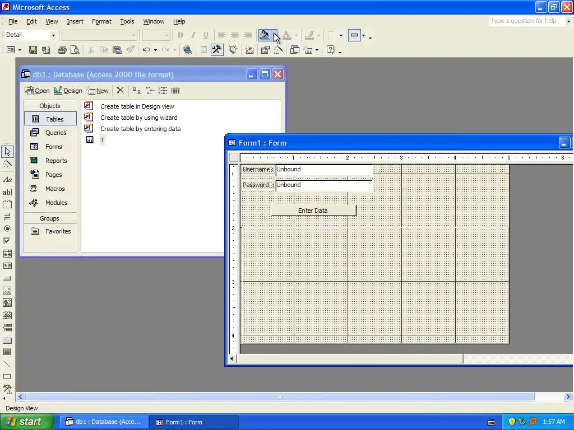The image size is (574, 430).
Task: Click the Undo arrow icon
Action: 146,50
